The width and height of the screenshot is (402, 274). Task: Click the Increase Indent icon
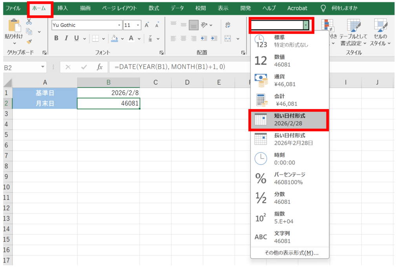point(214,38)
